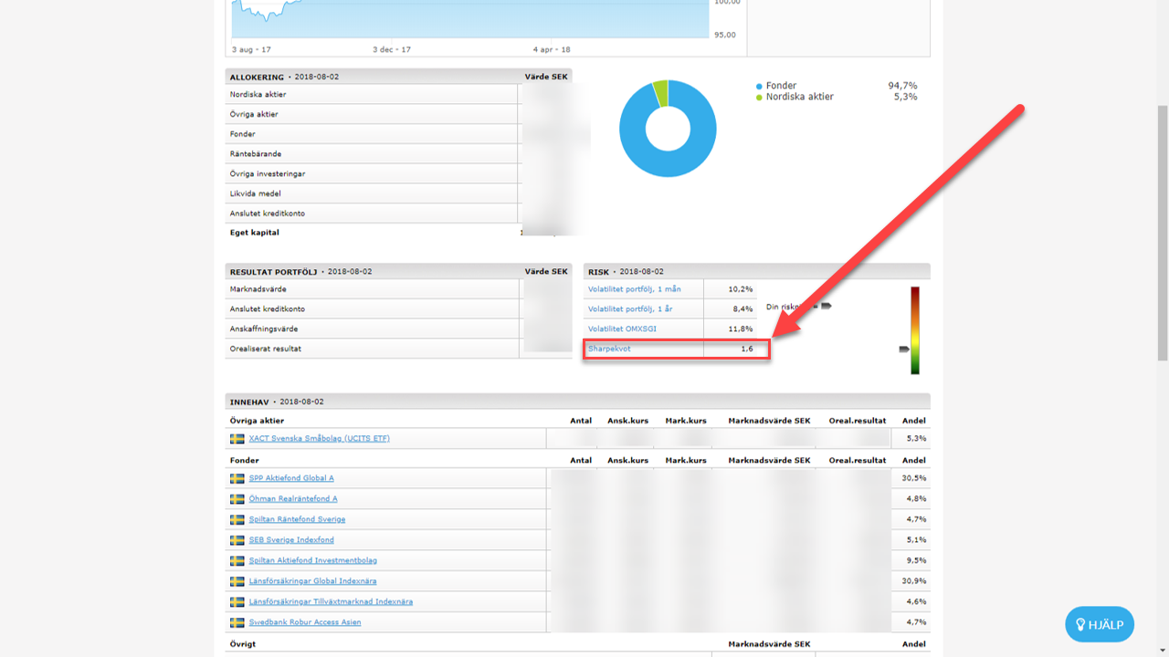The image size is (1169, 657).
Task: Click the blue Fonder segment of donut chart
Action: (668, 164)
